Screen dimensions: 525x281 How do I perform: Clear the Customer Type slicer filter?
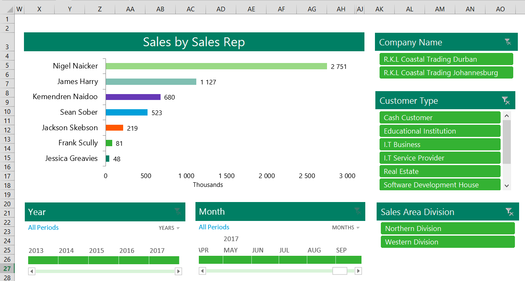[x=506, y=100]
